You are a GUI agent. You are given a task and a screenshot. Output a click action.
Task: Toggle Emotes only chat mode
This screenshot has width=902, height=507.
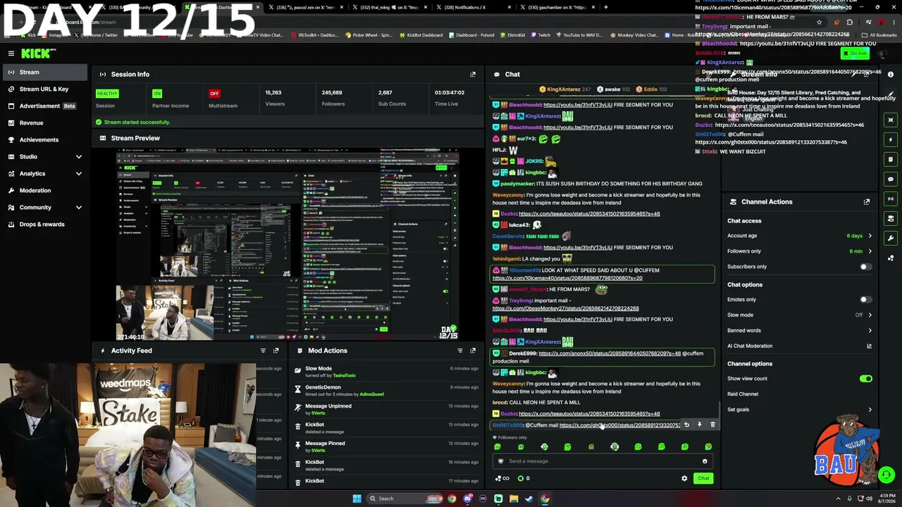[x=865, y=300]
